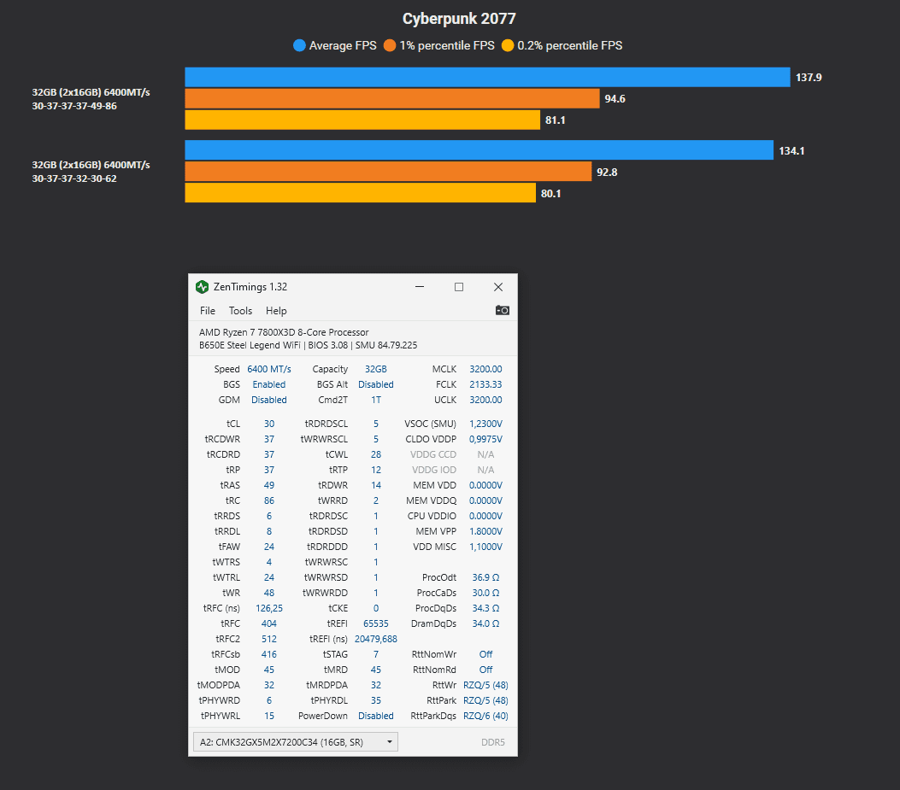Click the ZenTimings app icon in title bar
The height and width of the screenshot is (790, 900).
coord(202,287)
